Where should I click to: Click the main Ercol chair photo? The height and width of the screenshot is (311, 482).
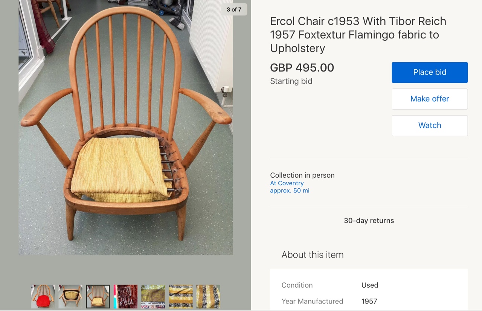125,128
